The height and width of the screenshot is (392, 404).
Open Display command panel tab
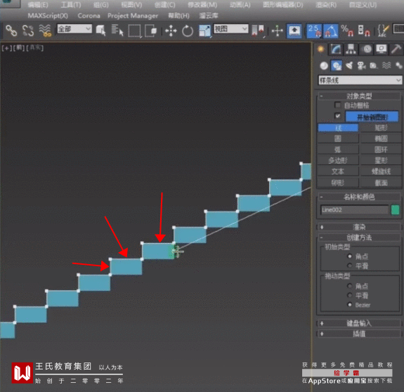point(382,49)
